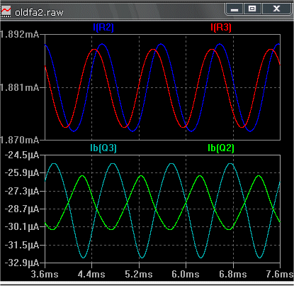Click the 3.6ms time axis label
Viewport: 294px width, 286px height.
[x=45, y=275]
